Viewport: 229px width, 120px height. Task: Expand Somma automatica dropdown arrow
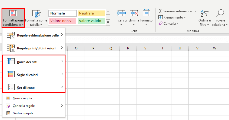click(x=195, y=11)
